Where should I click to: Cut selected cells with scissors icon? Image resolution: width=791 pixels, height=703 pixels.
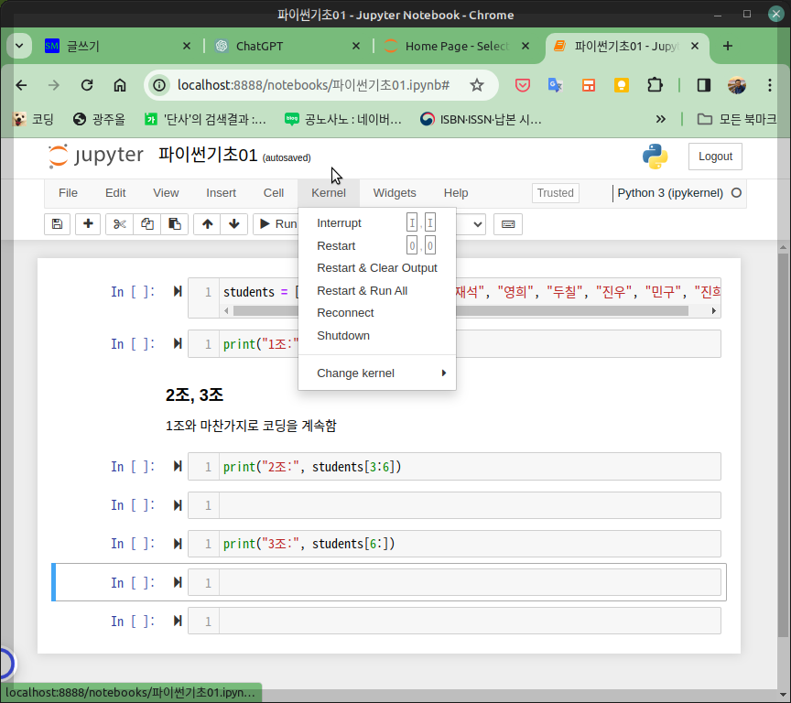(x=120, y=224)
